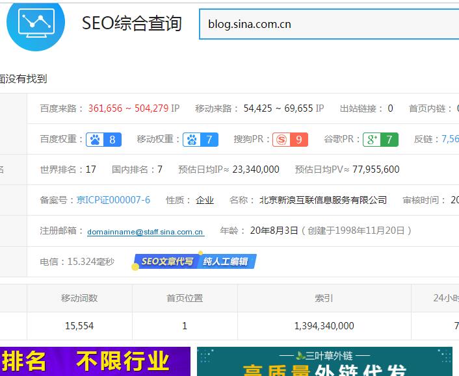Open the 北京新浪互联信息服务有限公司 company link
Image resolution: width=459 pixels, height=376 pixels.
tap(323, 200)
